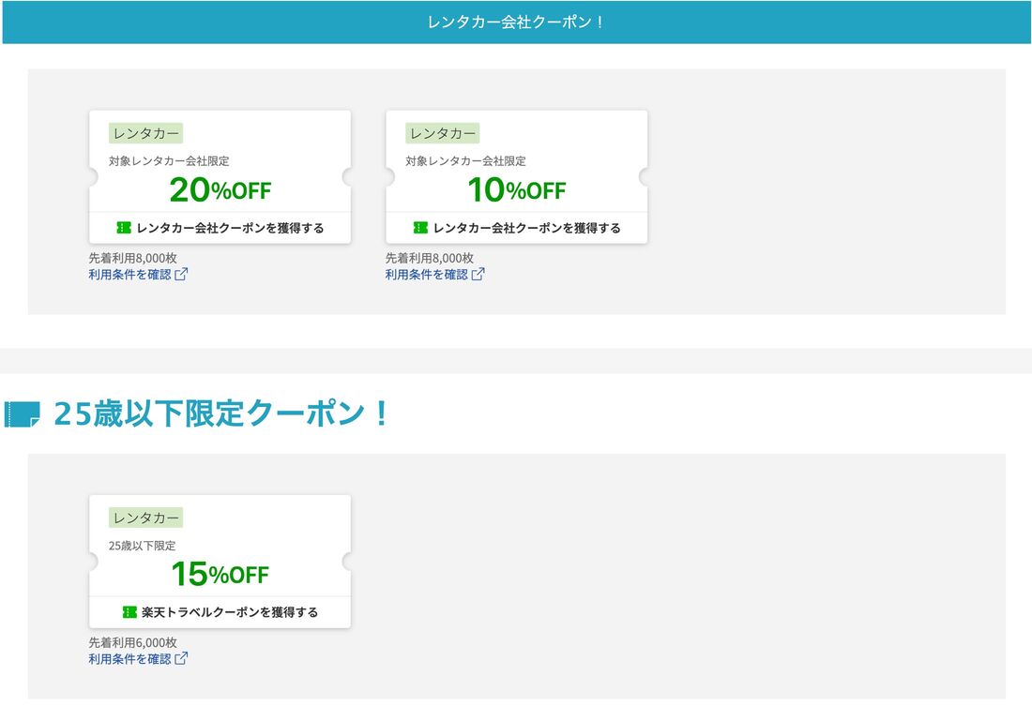Screen dimensions: 1032x706
Task: Open the external-link icon under the 10%OFF coupon
Action: click(x=478, y=275)
